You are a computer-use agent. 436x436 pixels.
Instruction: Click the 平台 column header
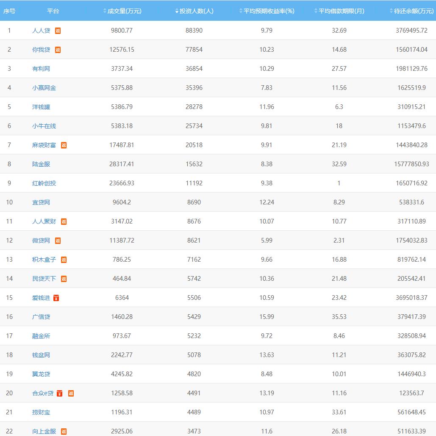pyautogui.click(x=53, y=11)
